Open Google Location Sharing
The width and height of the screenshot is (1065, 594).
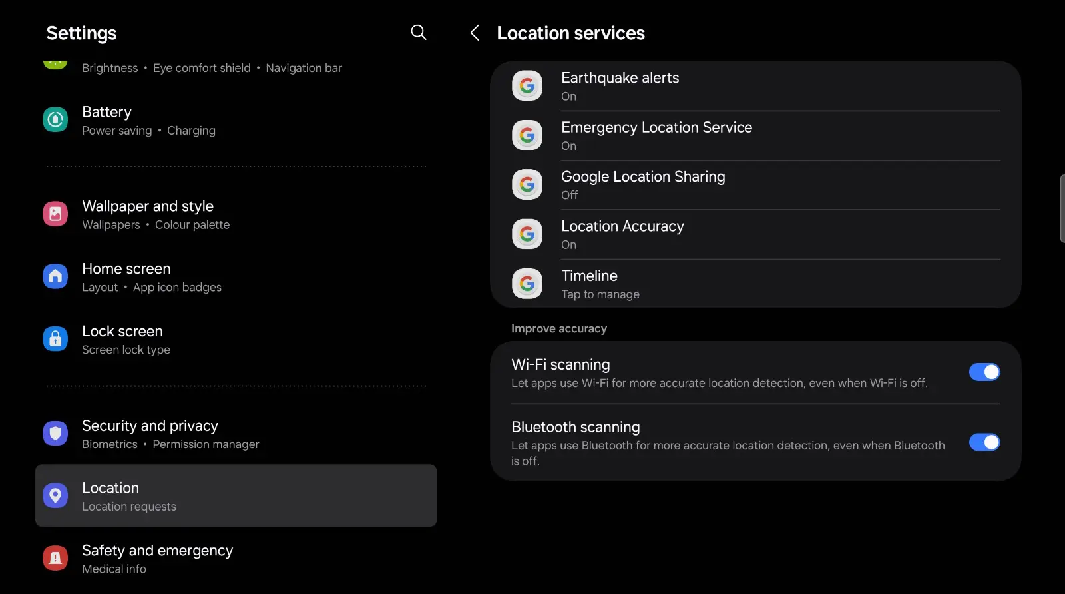pyautogui.click(x=755, y=185)
